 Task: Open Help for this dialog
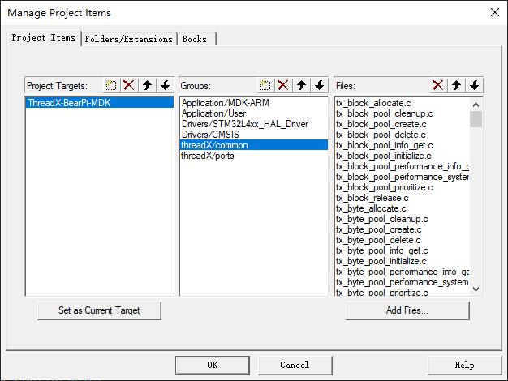(x=465, y=365)
